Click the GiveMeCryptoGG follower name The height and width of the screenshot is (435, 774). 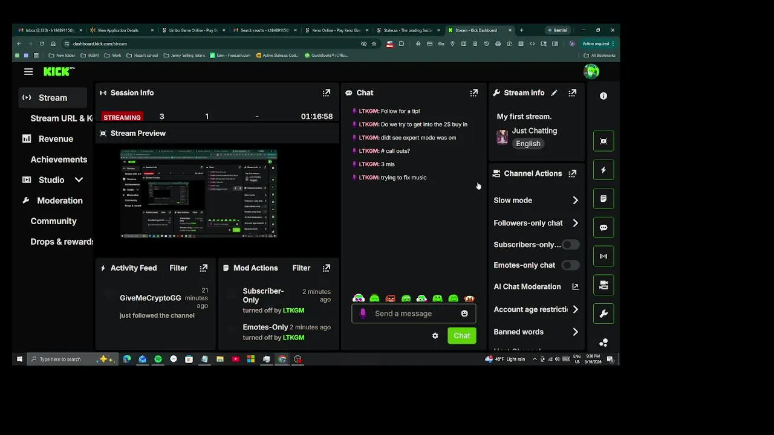tap(151, 298)
